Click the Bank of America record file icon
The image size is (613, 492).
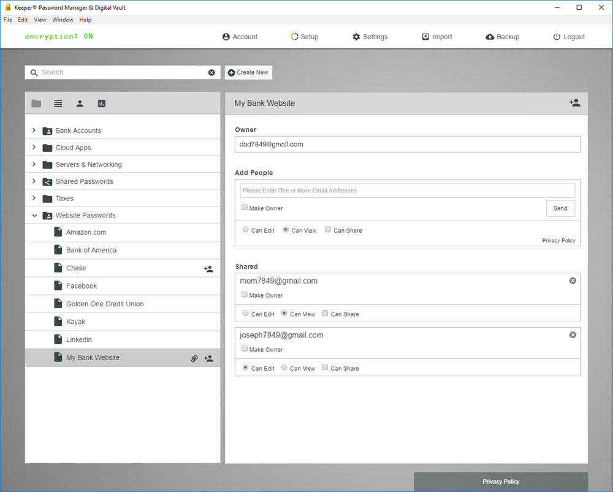[x=58, y=250]
